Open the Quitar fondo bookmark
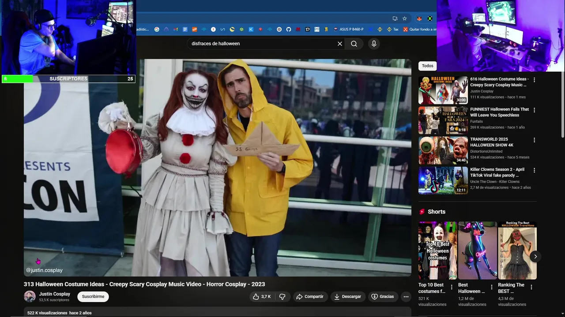The image size is (565, 317). 420,29
